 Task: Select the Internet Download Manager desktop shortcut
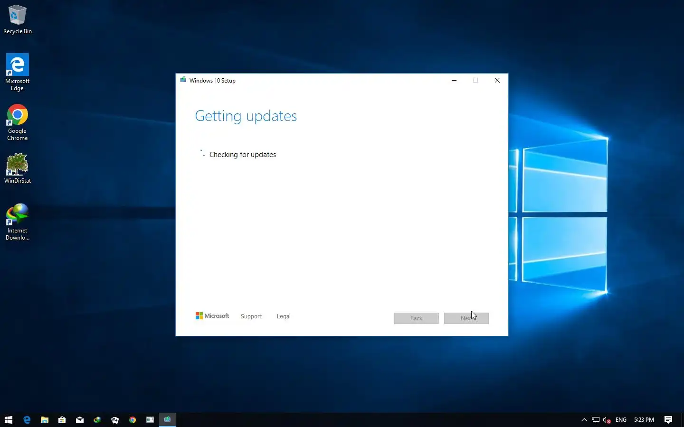[18, 222]
